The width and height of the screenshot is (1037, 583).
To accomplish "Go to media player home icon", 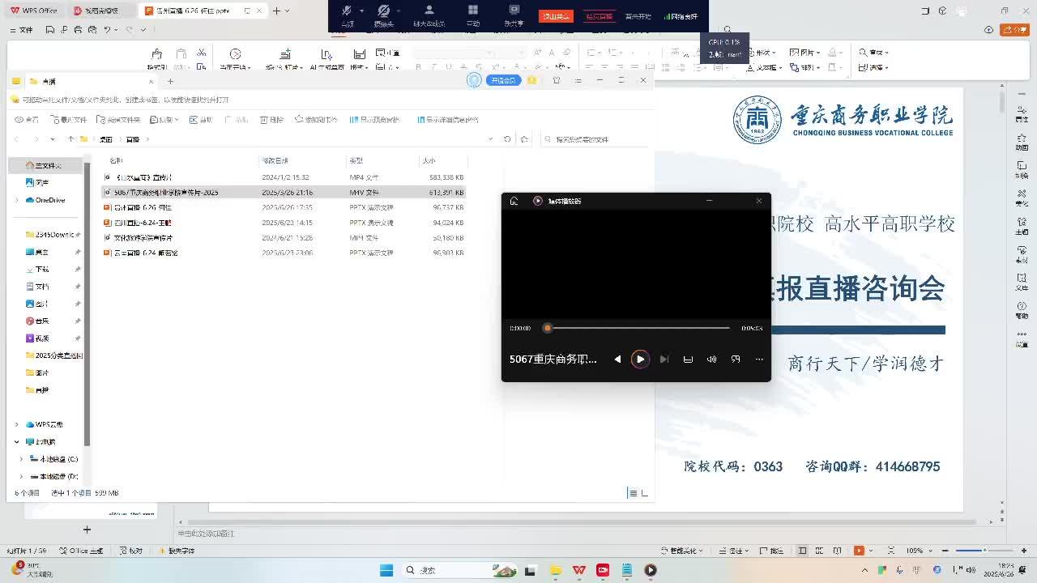I will click(x=514, y=201).
